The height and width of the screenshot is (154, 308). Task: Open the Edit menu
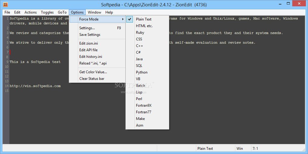click(x=17, y=12)
